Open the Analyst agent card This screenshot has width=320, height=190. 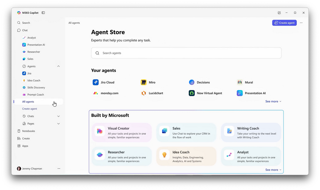251,156
